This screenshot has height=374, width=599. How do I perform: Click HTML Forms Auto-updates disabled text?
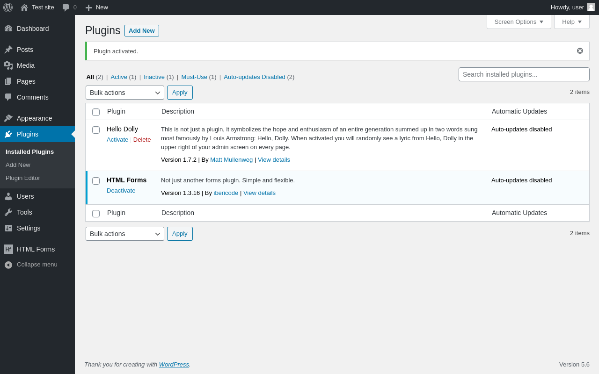[521, 180]
